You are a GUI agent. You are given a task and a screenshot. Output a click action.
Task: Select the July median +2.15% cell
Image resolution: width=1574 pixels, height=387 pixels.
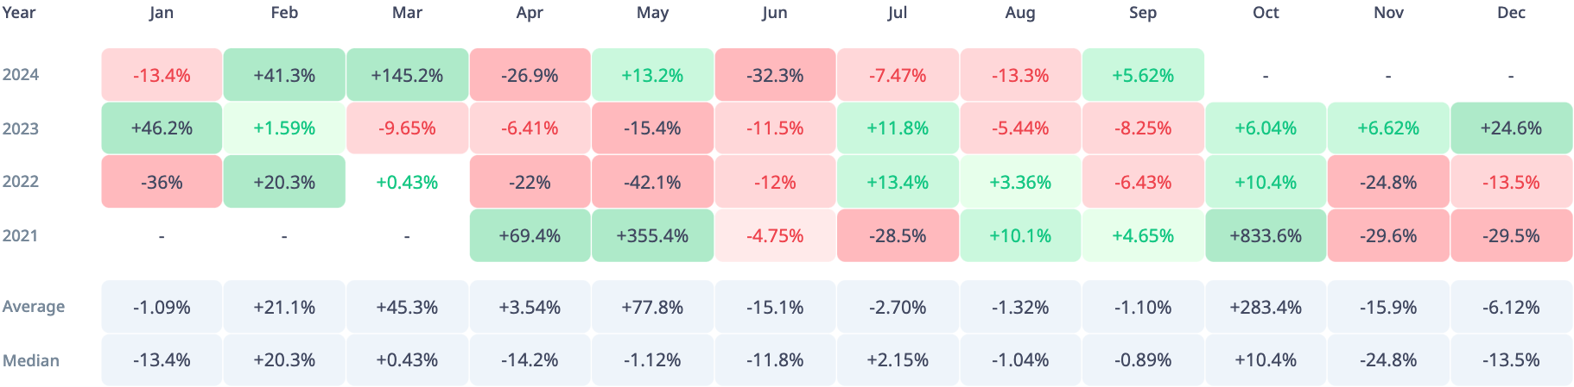[x=898, y=360]
